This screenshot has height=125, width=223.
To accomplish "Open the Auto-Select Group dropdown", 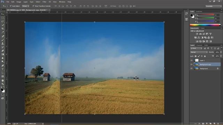I will point(25,6).
